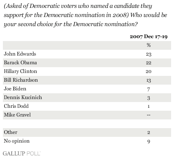Click the 2007 Dec 17-19 column header
Screen dimensions: 174x158
pos(149,36)
